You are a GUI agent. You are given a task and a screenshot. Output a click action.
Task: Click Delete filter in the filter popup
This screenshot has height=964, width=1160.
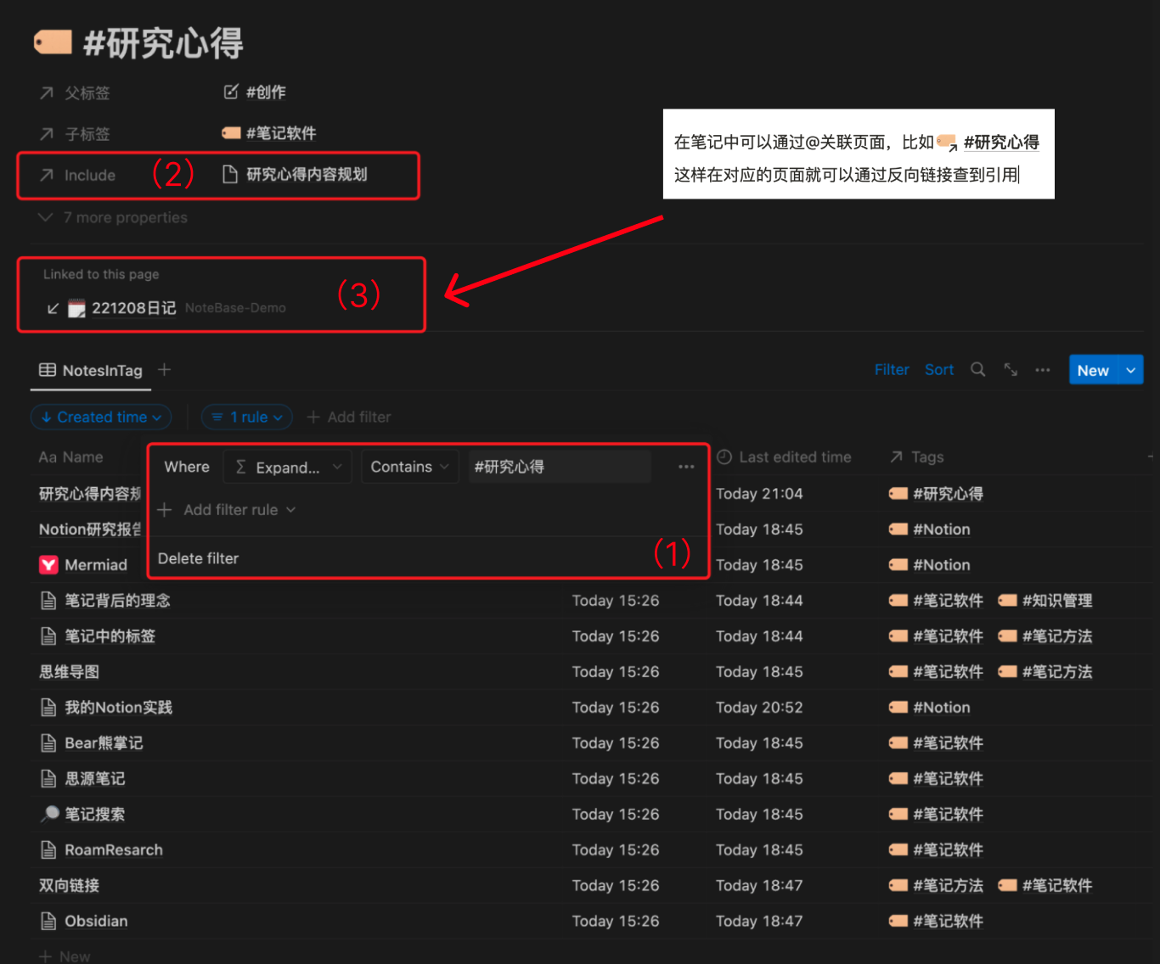[x=199, y=558]
